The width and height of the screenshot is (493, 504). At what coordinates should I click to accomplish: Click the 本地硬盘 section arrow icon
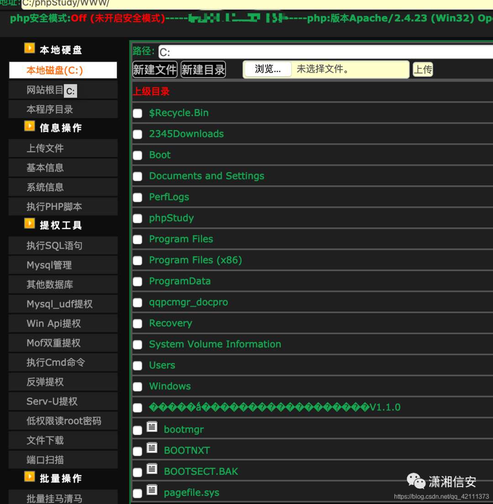[x=30, y=48]
